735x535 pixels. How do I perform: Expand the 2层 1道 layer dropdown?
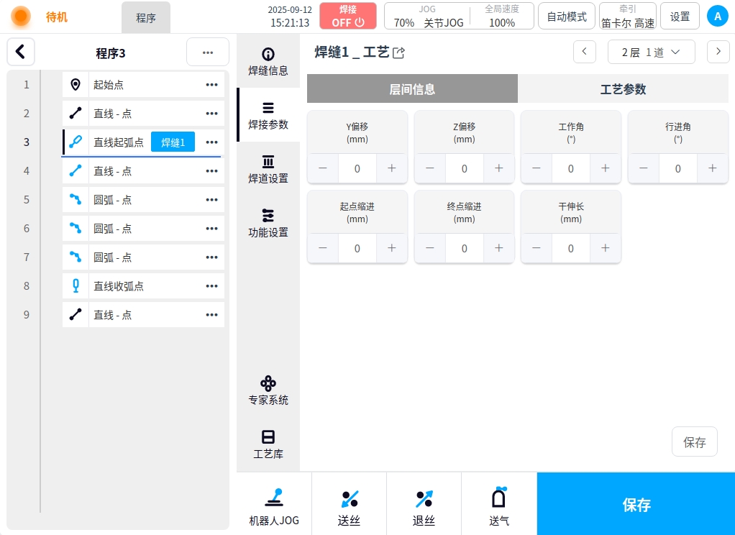coord(652,52)
